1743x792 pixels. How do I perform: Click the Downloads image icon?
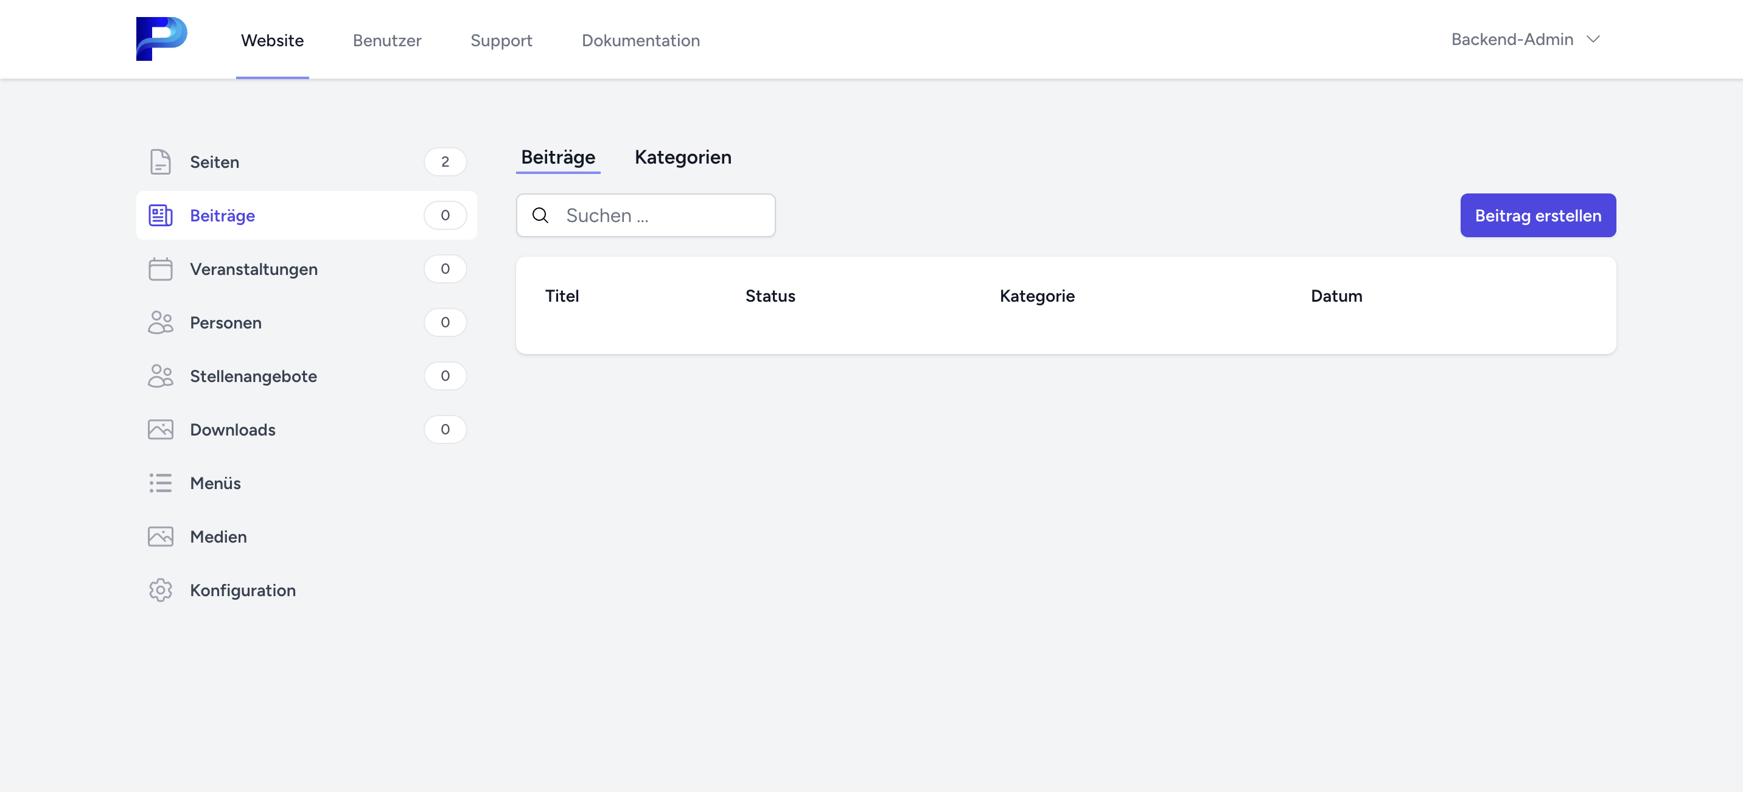click(x=160, y=429)
